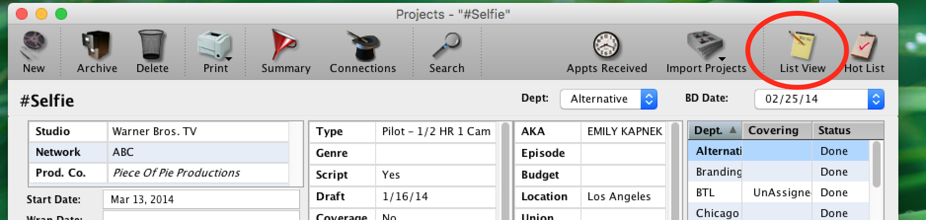
Task: Open the Dept Alternative combo box
Action: click(609, 99)
